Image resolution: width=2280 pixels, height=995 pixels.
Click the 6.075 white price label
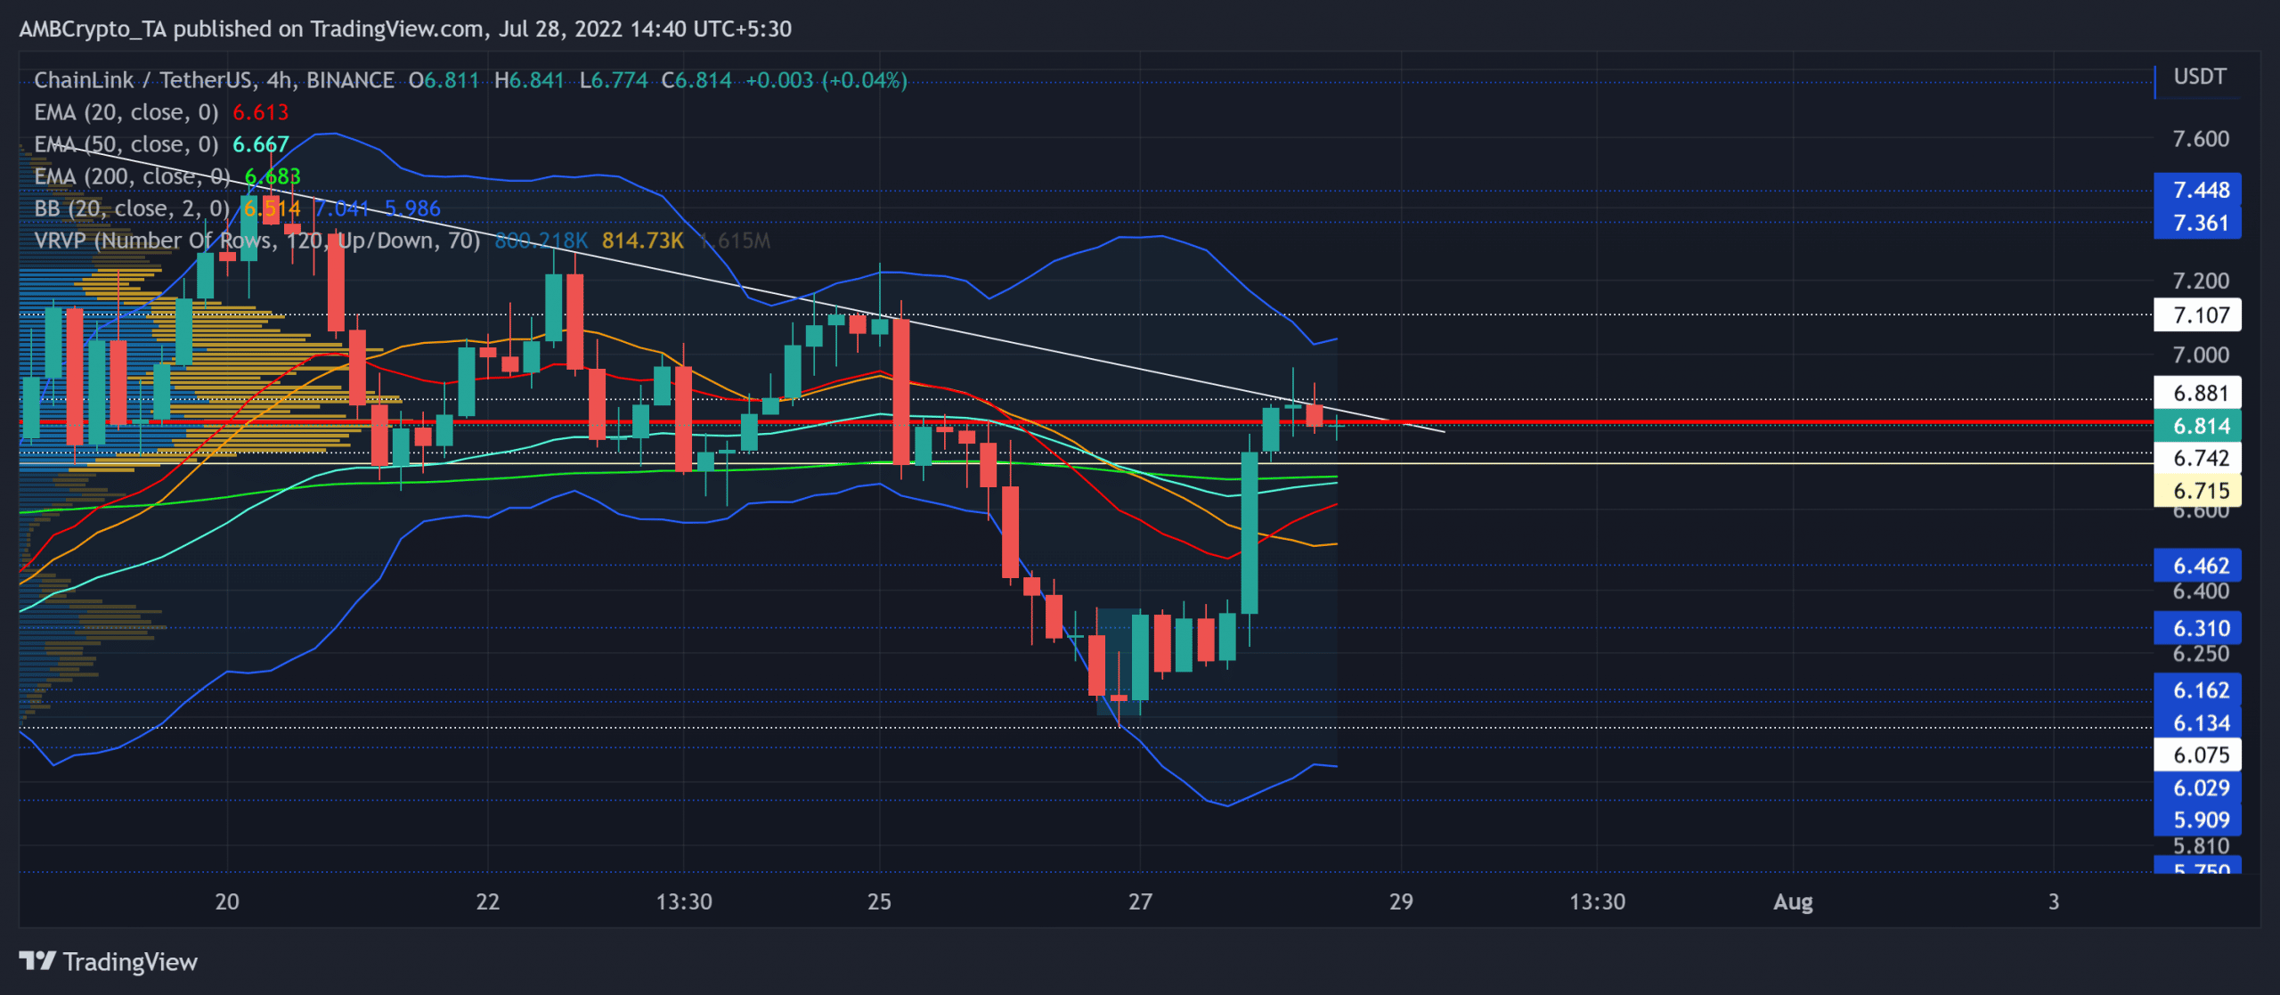coord(2197,755)
